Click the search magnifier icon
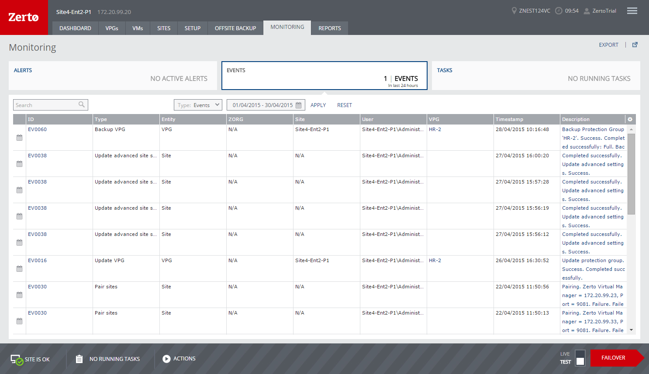Viewport: 649px width, 374px height. 82,104
